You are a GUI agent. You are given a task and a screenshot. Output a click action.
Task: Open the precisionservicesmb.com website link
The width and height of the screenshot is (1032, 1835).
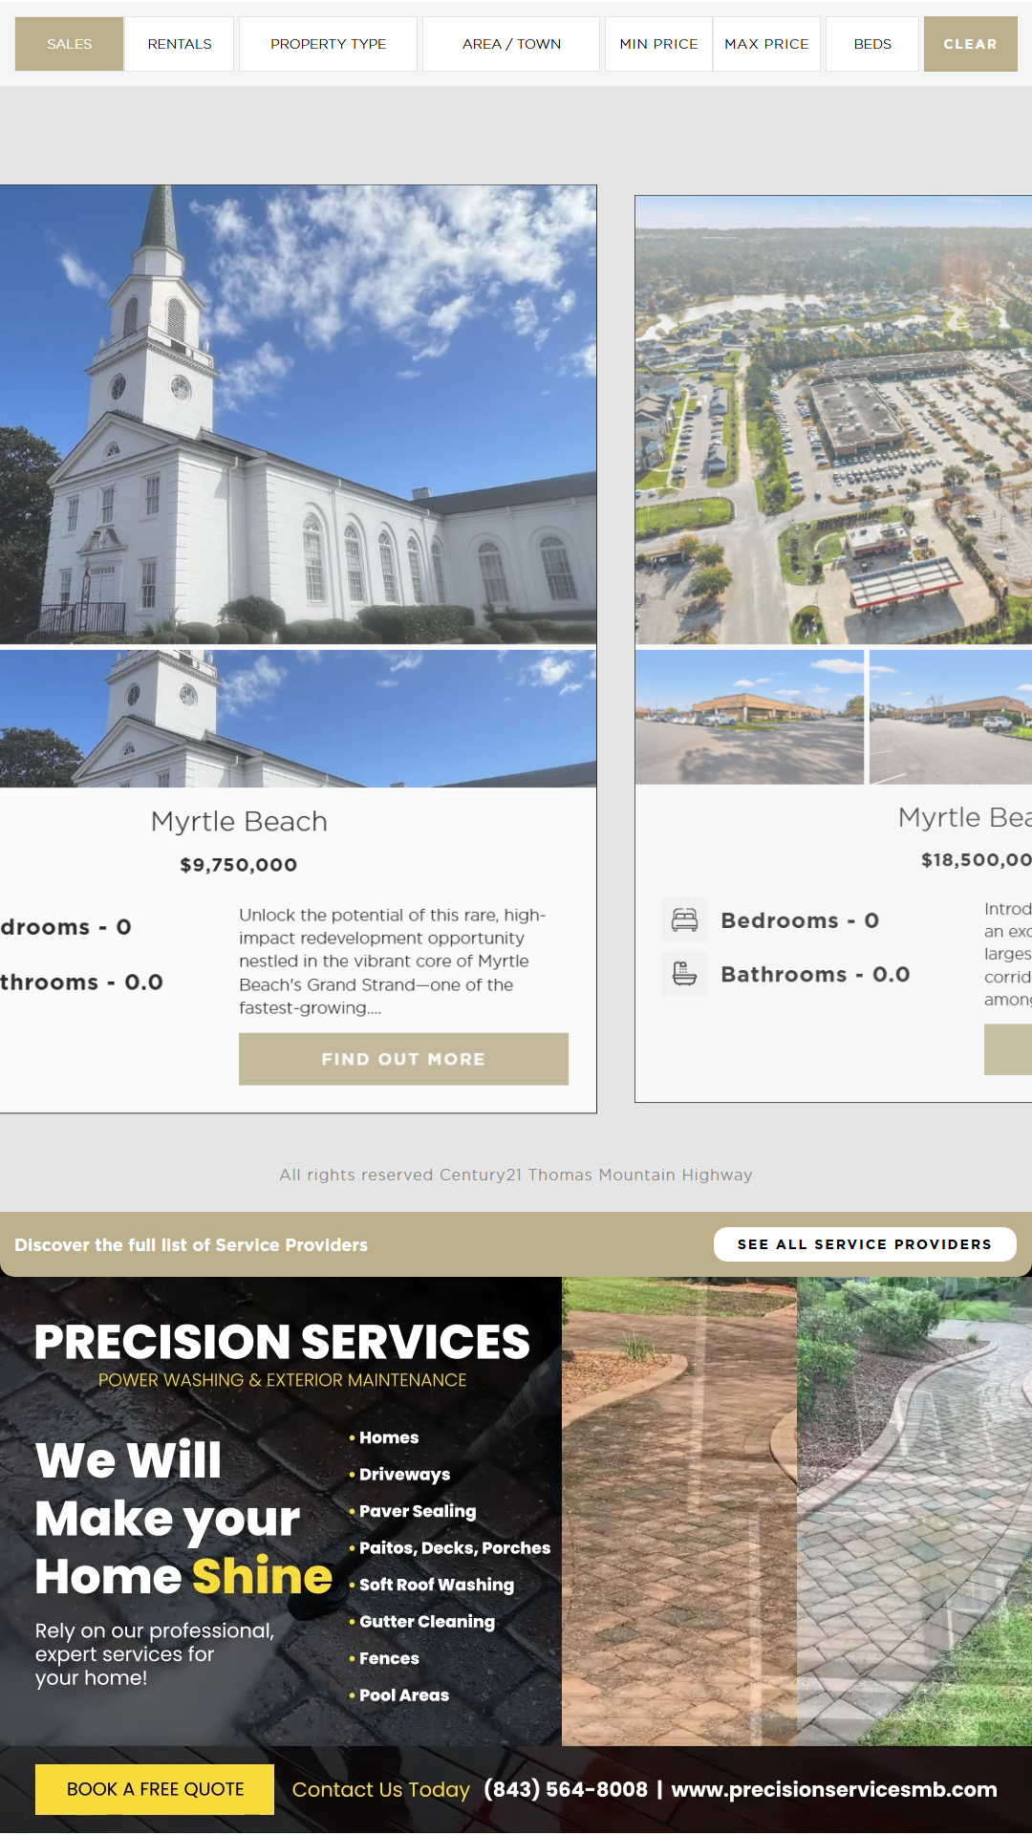[x=833, y=1789]
